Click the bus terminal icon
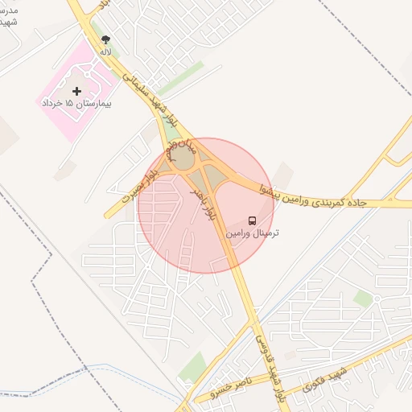Screen dimensions: 412x412 pos(252,220)
